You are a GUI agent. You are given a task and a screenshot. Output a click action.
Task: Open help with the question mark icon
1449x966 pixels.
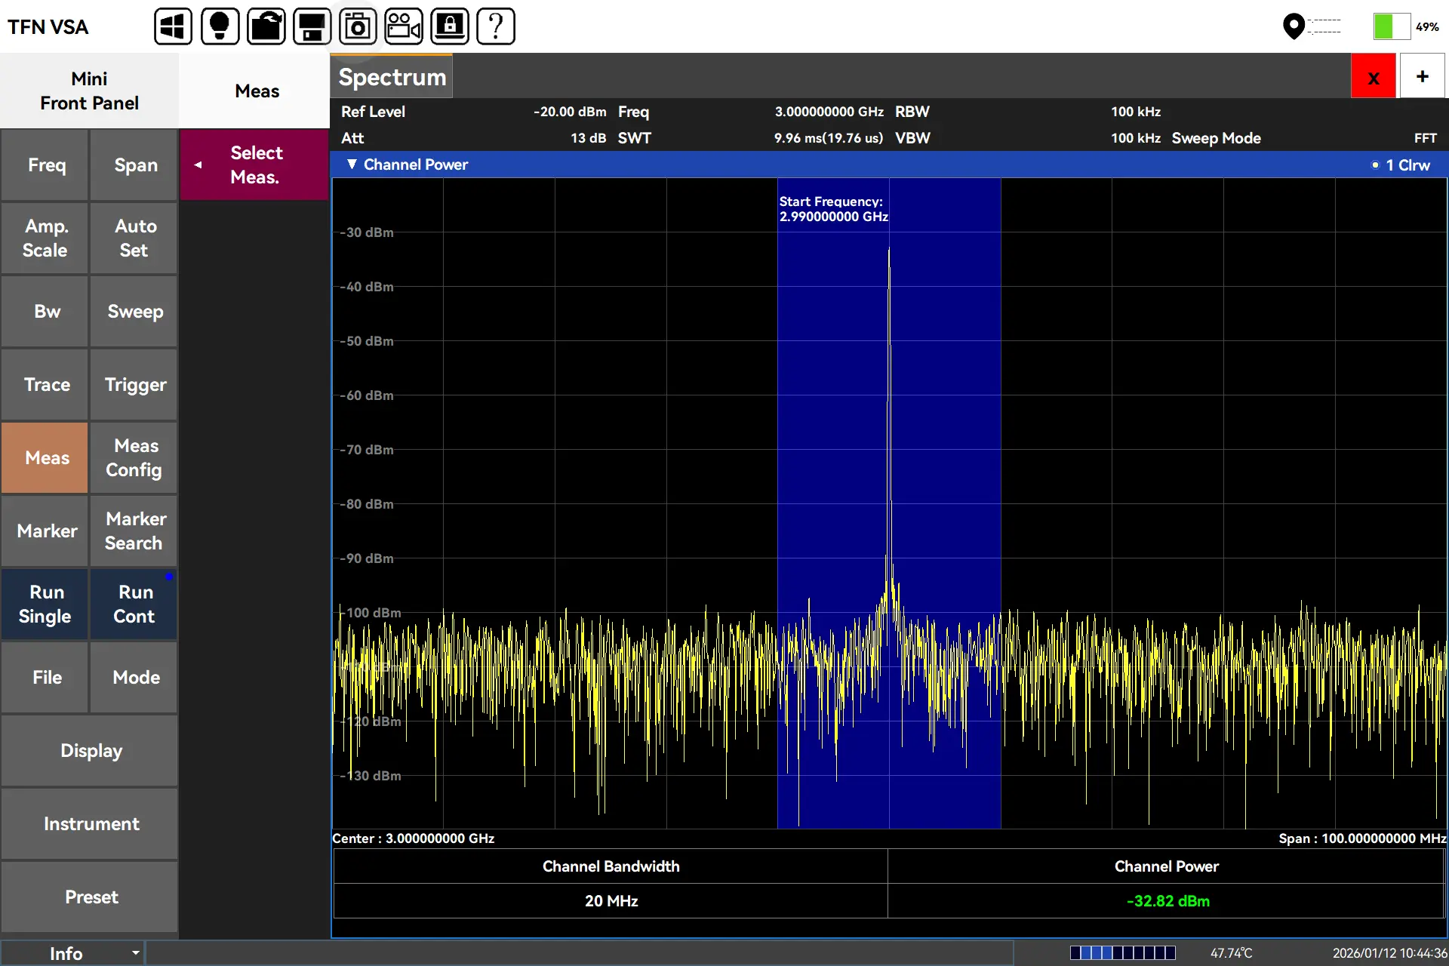click(496, 26)
